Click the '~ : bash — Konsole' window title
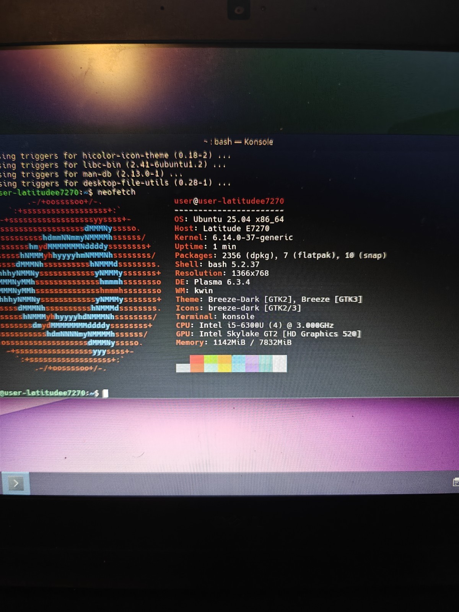The width and height of the screenshot is (459, 612). (238, 142)
